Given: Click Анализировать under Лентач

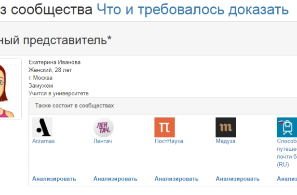Looking at the screenshot, I should click(x=115, y=179).
